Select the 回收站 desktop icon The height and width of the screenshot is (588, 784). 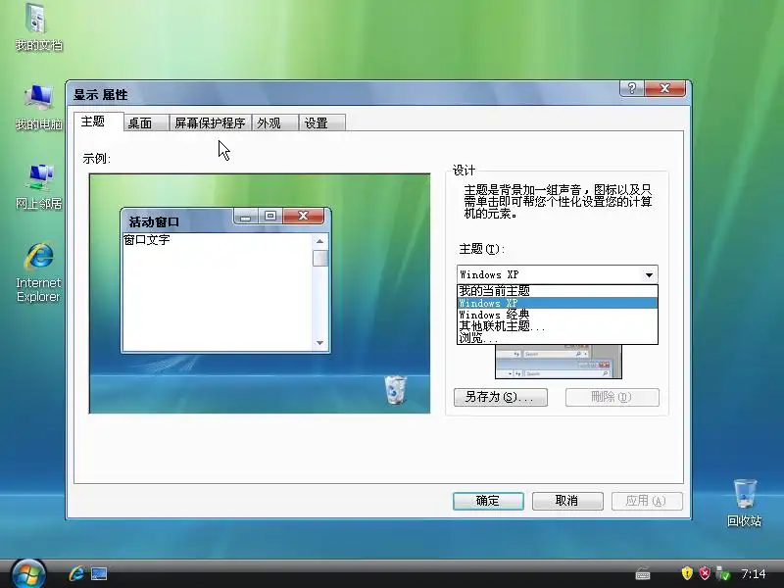744,503
